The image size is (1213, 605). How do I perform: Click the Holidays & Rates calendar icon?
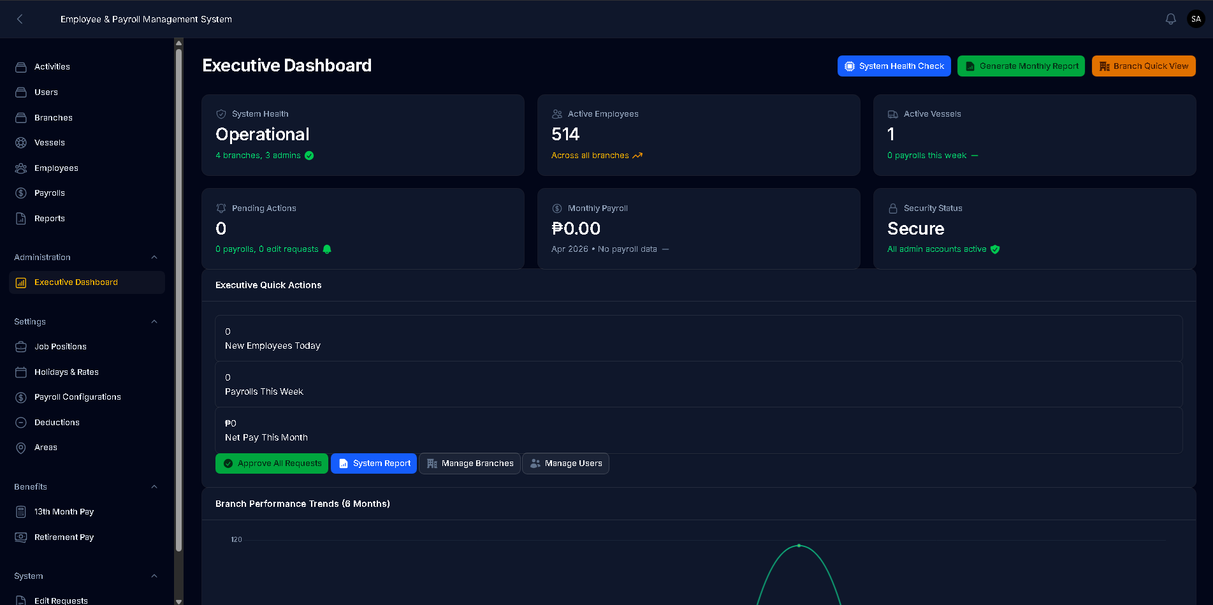coord(21,372)
